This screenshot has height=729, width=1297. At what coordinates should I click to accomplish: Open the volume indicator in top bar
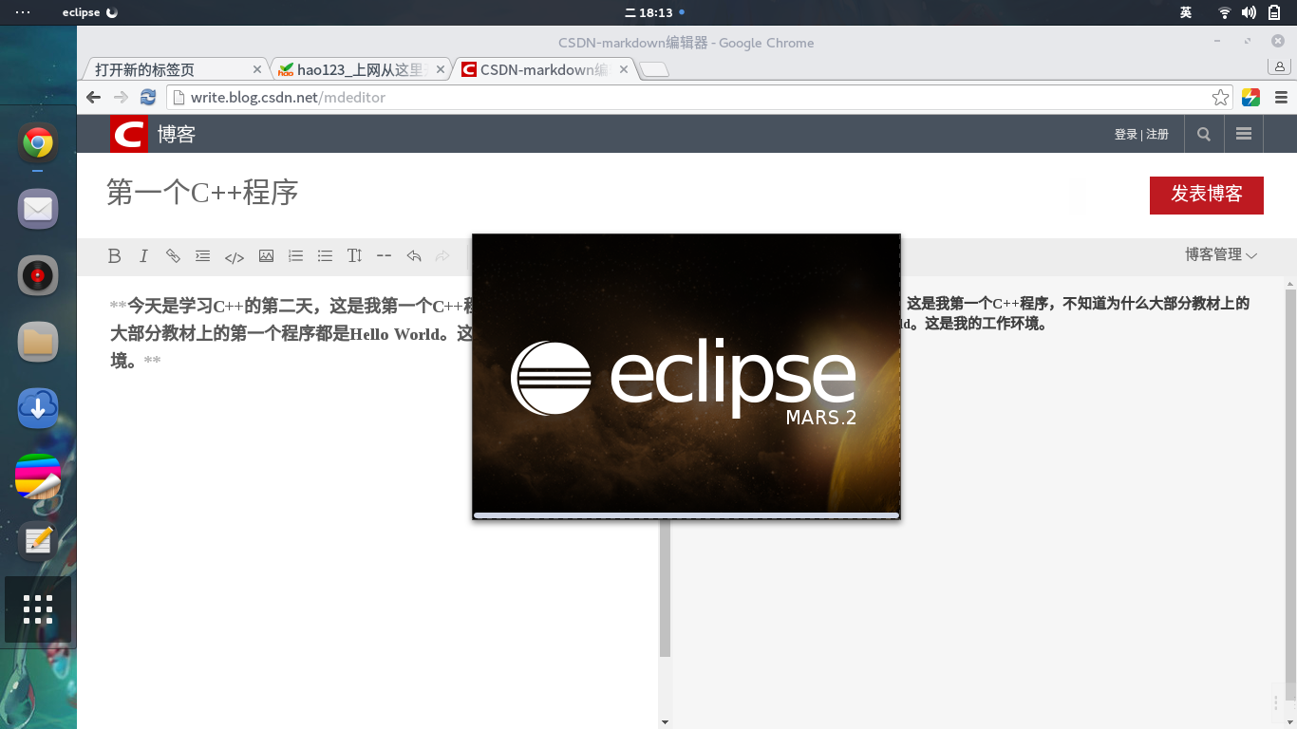[1249, 12]
